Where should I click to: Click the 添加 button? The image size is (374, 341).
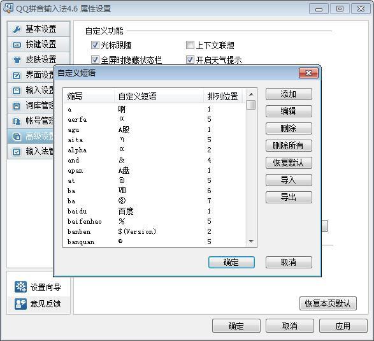click(289, 94)
